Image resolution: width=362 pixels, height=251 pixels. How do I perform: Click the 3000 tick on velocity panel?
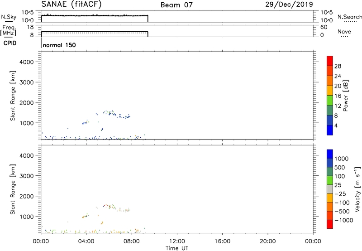coord(27,176)
